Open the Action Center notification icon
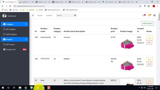The image size is (160, 90). (156, 88)
